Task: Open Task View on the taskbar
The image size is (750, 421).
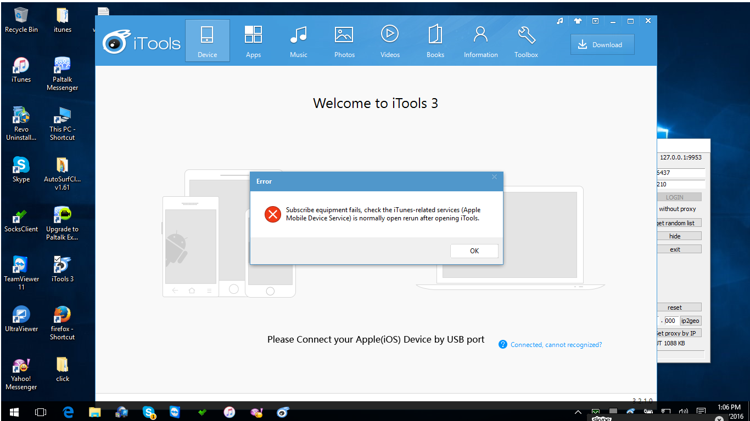Action: (x=41, y=412)
